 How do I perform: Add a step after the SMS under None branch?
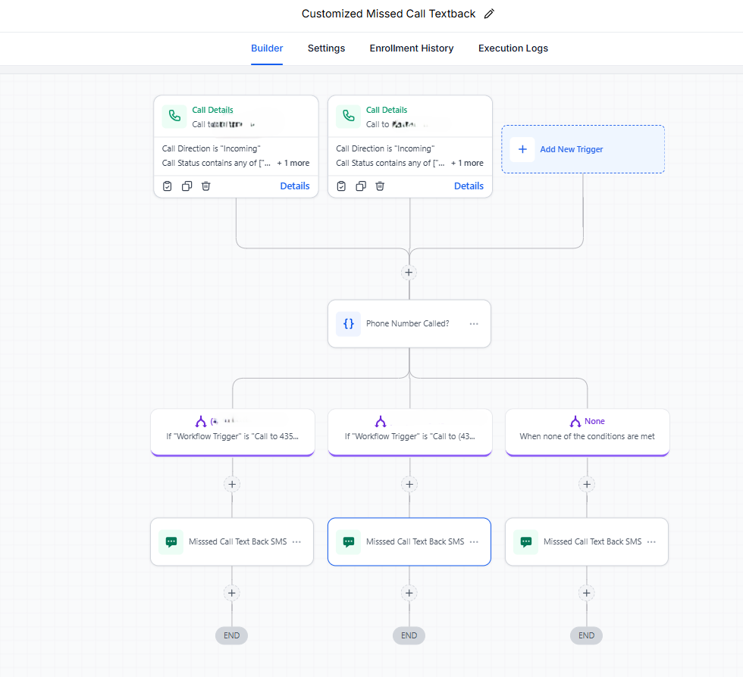[587, 593]
